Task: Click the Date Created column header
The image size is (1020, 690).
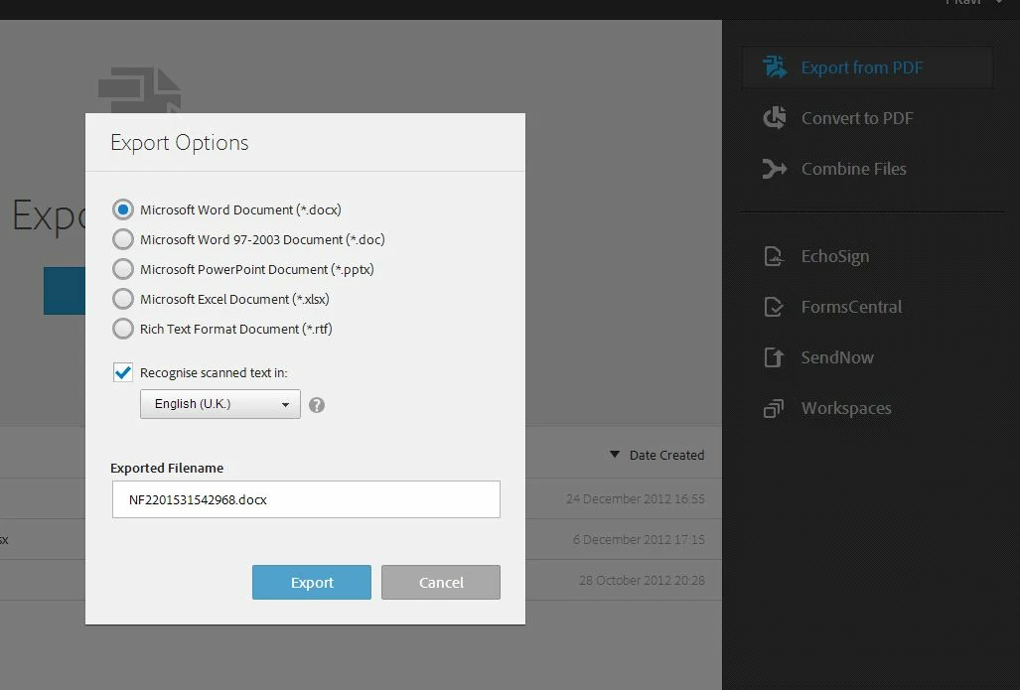Action: click(666, 456)
